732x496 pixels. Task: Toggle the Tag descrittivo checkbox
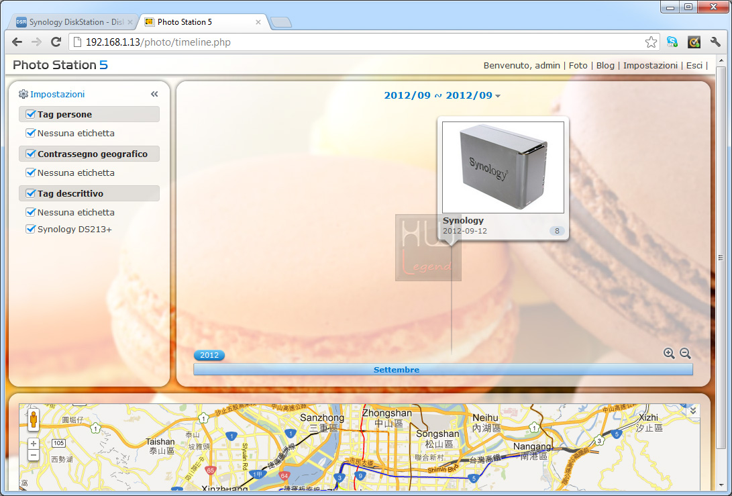point(31,193)
